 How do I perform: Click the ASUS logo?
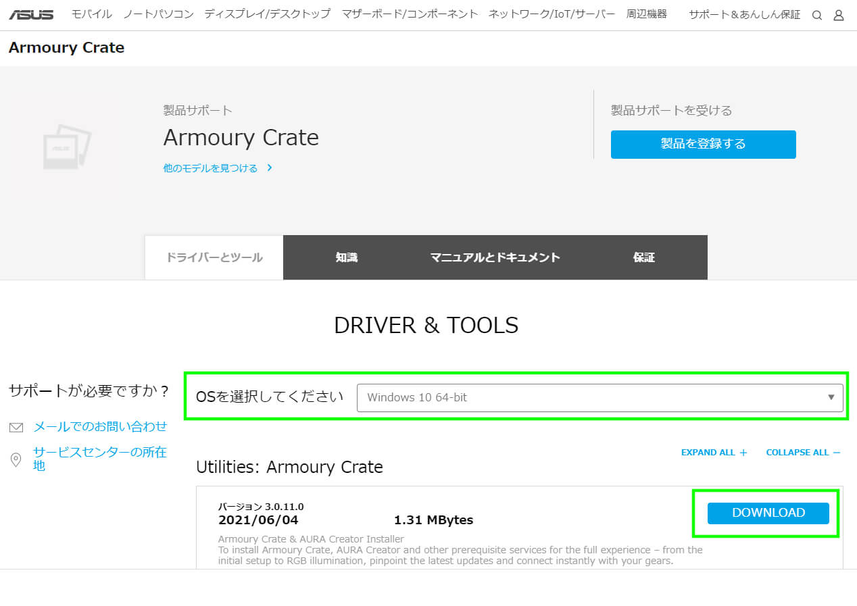pyautogui.click(x=31, y=14)
